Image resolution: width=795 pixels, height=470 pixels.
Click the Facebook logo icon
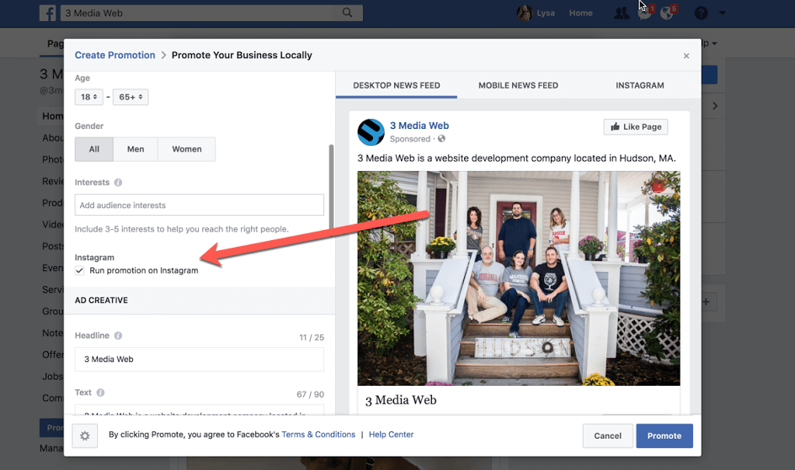48,13
